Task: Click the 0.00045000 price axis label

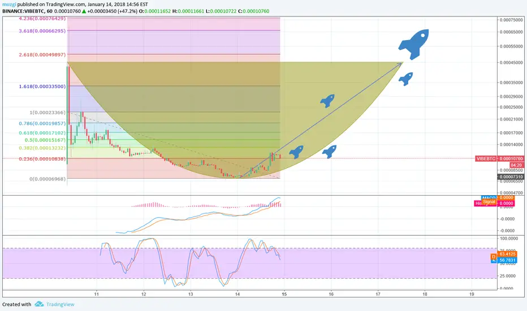Action: click(x=511, y=63)
